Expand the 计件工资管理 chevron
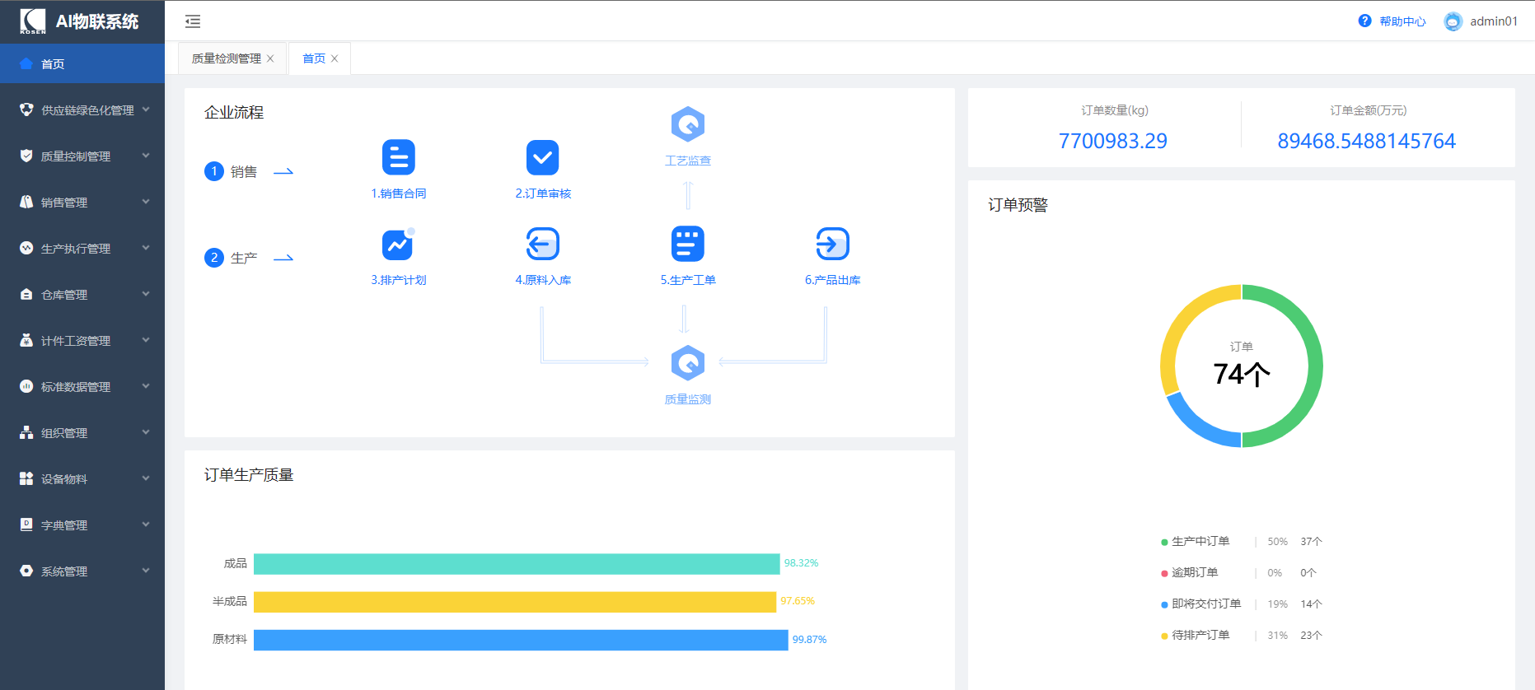 146,340
